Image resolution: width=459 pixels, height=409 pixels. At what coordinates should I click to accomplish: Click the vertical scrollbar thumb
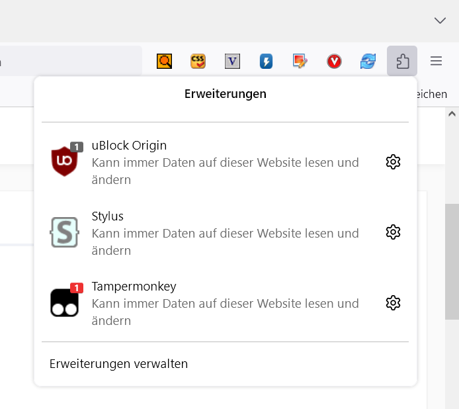click(452, 261)
